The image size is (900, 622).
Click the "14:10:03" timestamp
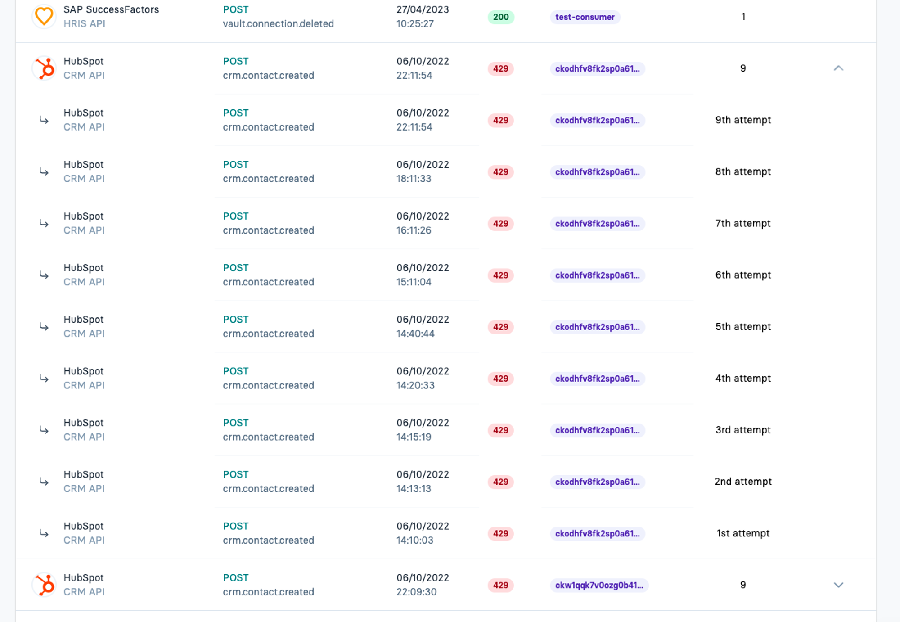tap(414, 541)
